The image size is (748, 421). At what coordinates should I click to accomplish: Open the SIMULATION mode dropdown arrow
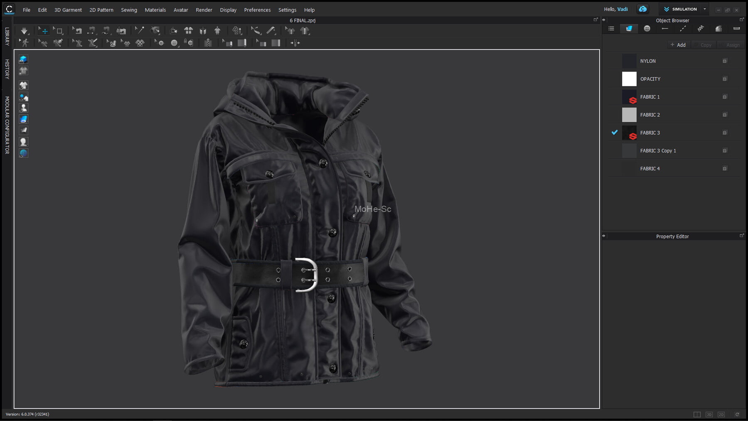pos(705,9)
